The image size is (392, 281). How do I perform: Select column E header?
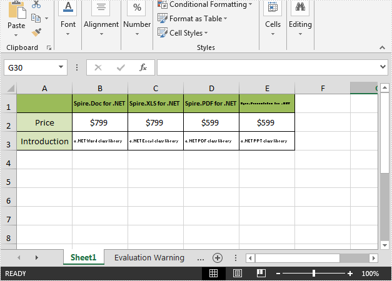click(x=267, y=89)
